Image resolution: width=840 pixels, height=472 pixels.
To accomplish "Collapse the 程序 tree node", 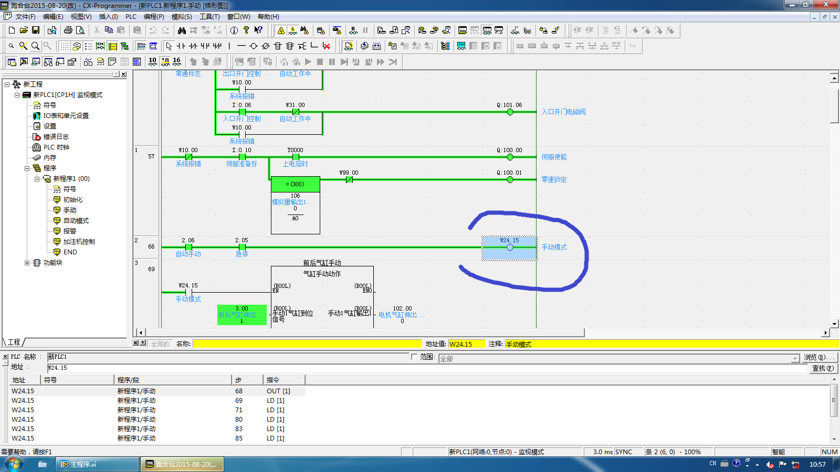I will pos(27,168).
